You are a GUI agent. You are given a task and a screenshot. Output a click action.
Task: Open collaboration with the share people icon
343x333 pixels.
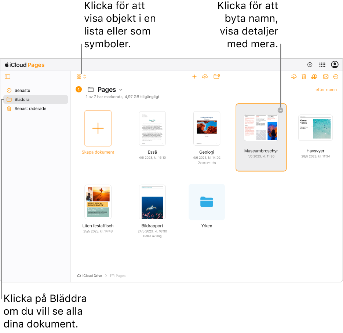pos(314,77)
